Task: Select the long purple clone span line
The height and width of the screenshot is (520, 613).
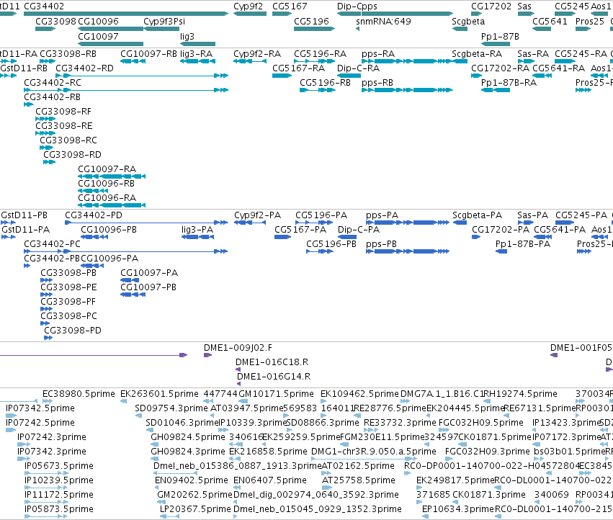Action: [94, 355]
